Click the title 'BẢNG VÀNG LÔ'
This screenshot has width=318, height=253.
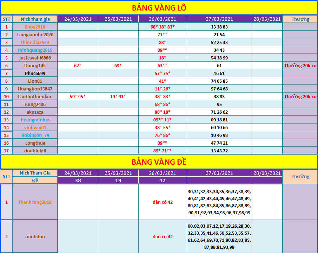159,8
